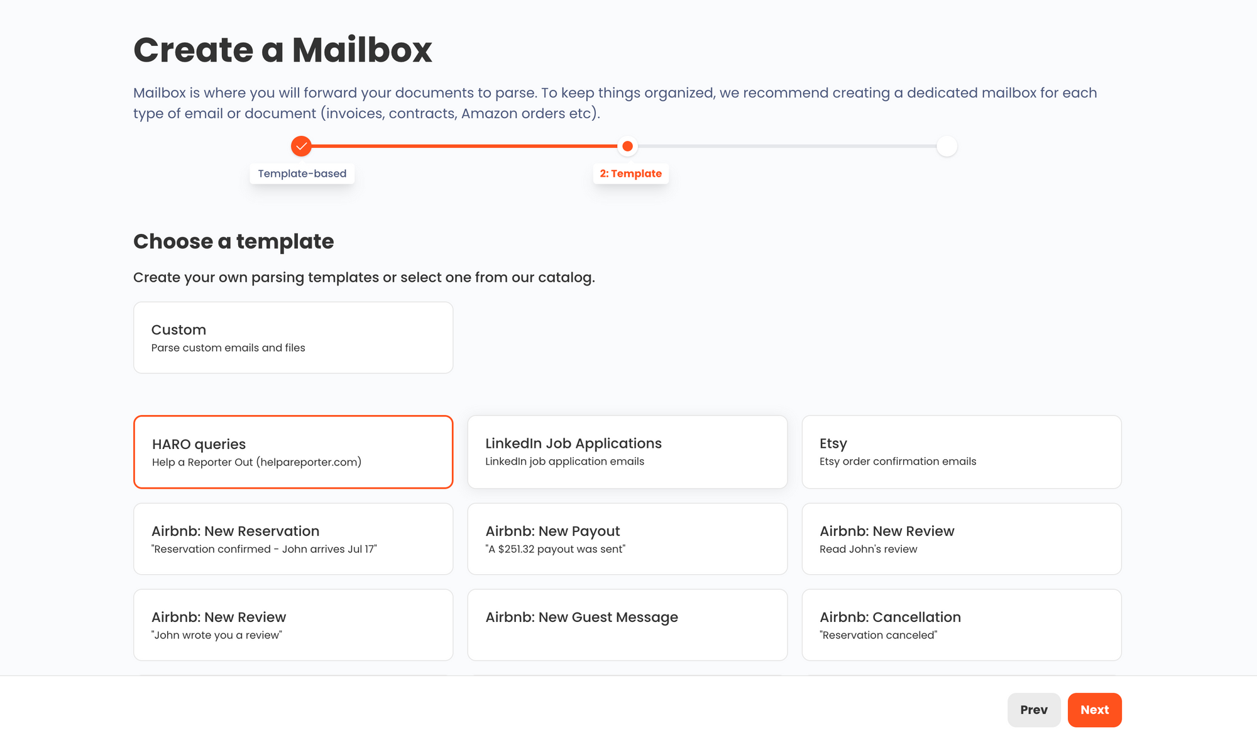
Task: Click the empty third step circle
Action: coord(947,146)
